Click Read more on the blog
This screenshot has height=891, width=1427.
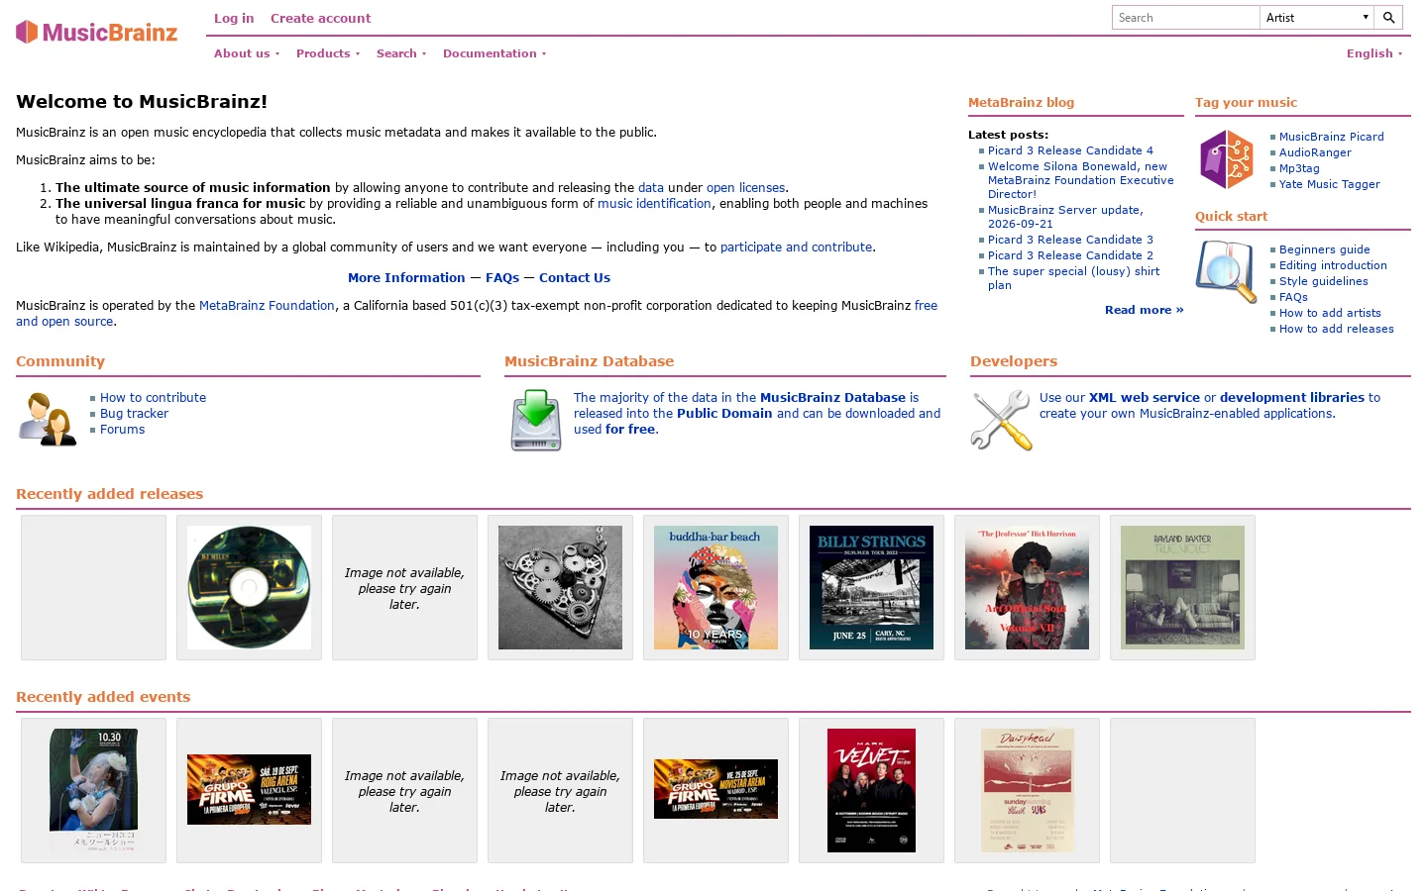click(x=1144, y=310)
